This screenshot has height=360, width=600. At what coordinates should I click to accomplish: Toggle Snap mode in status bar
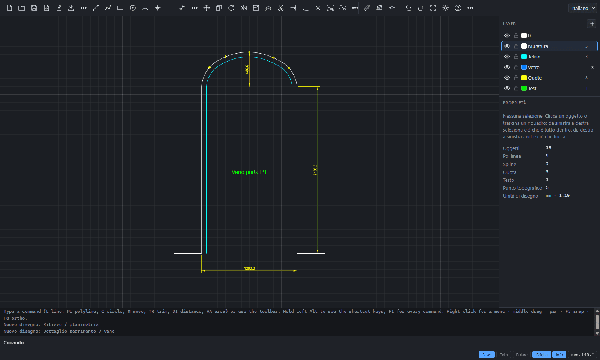pyautogui.click(x=486, y=355)
